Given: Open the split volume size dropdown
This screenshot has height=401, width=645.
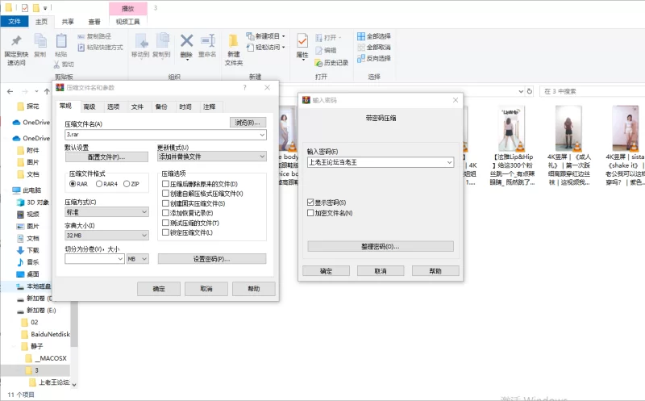Looking at the screenshot, I should (x=120, y=258).
